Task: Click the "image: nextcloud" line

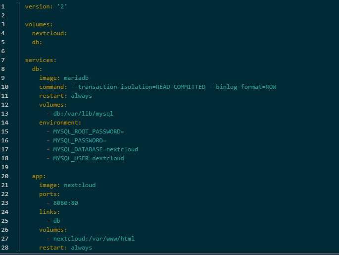Action: click(x=67, y=185)
